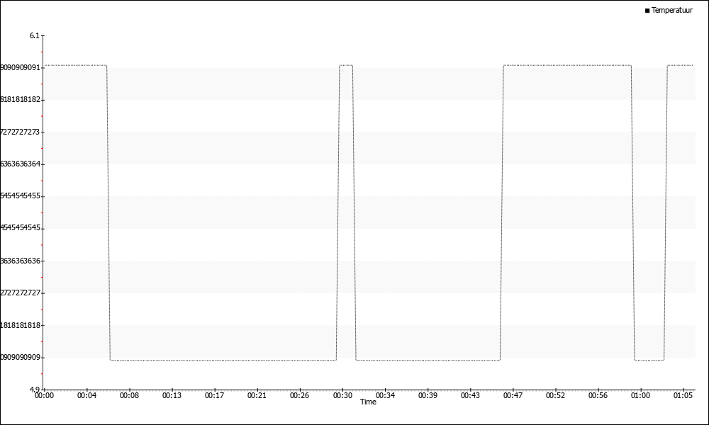Click the black square legend marker

tap(647, 11)
